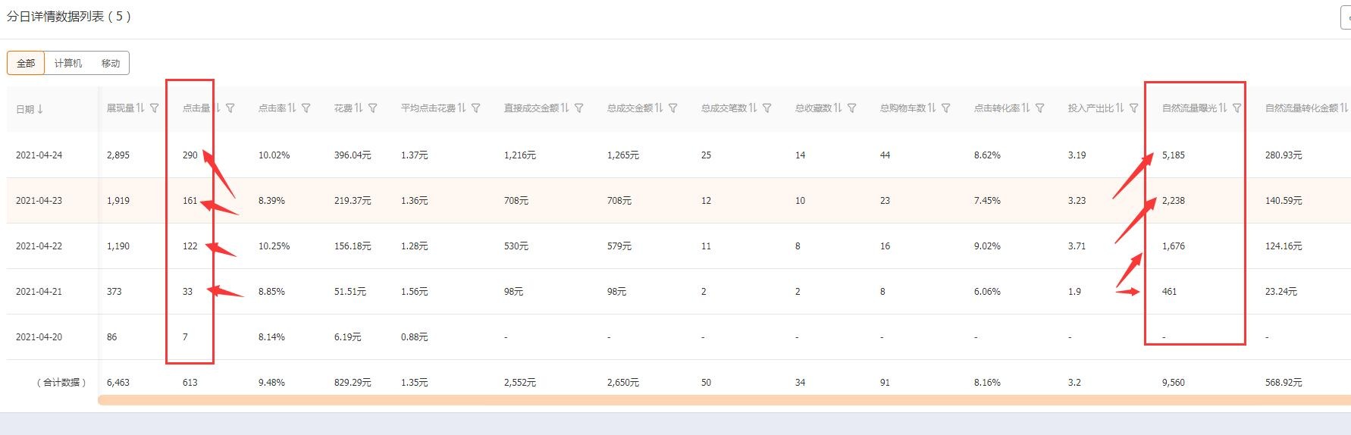The image size is (1351, 435).
Task: Open the filter for 总购物车数 column
Action: [x=946, y=108]
